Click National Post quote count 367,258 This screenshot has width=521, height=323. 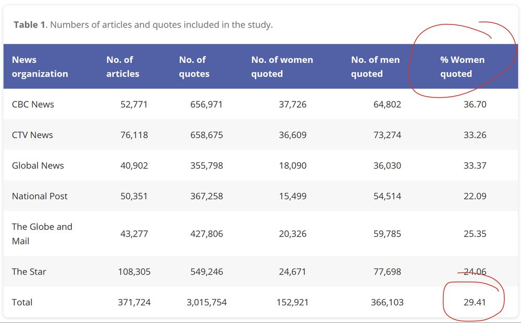click(x=206, y=196)
